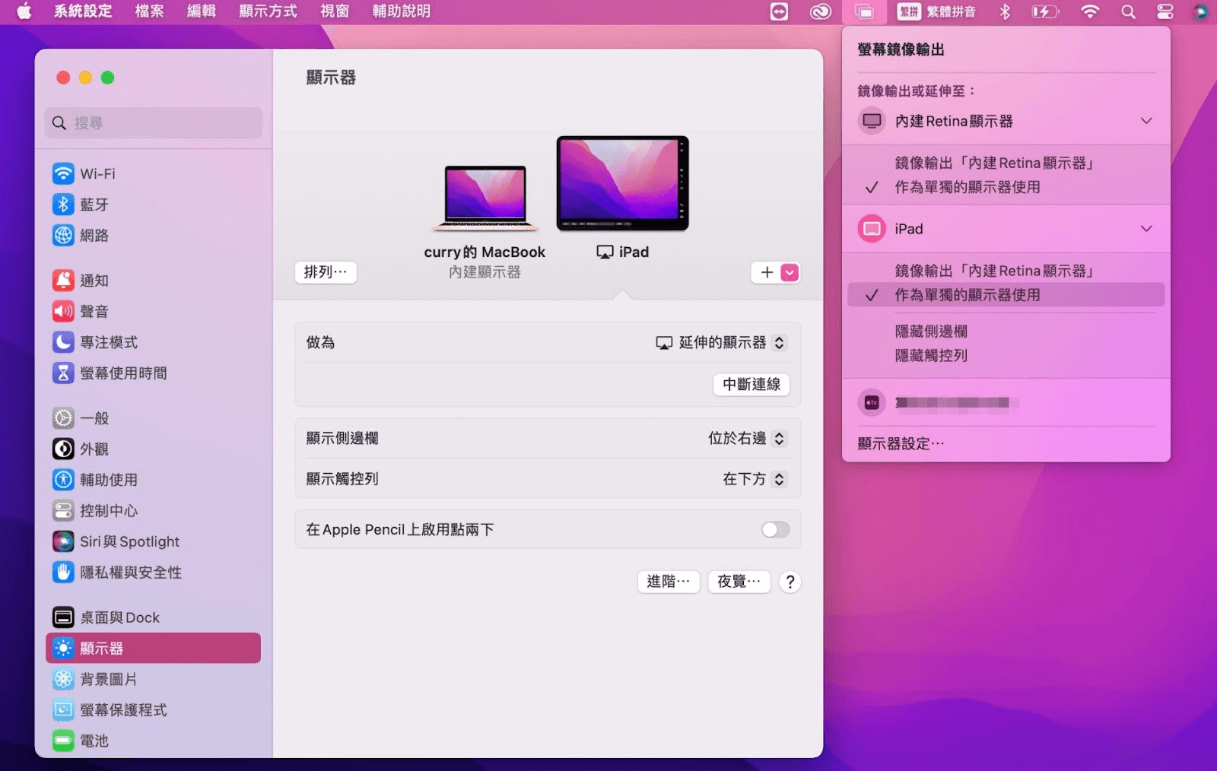Open the Wi-Fi settings icon in sidebar
Screen dimensions: 1217x771
click(63, 173)
